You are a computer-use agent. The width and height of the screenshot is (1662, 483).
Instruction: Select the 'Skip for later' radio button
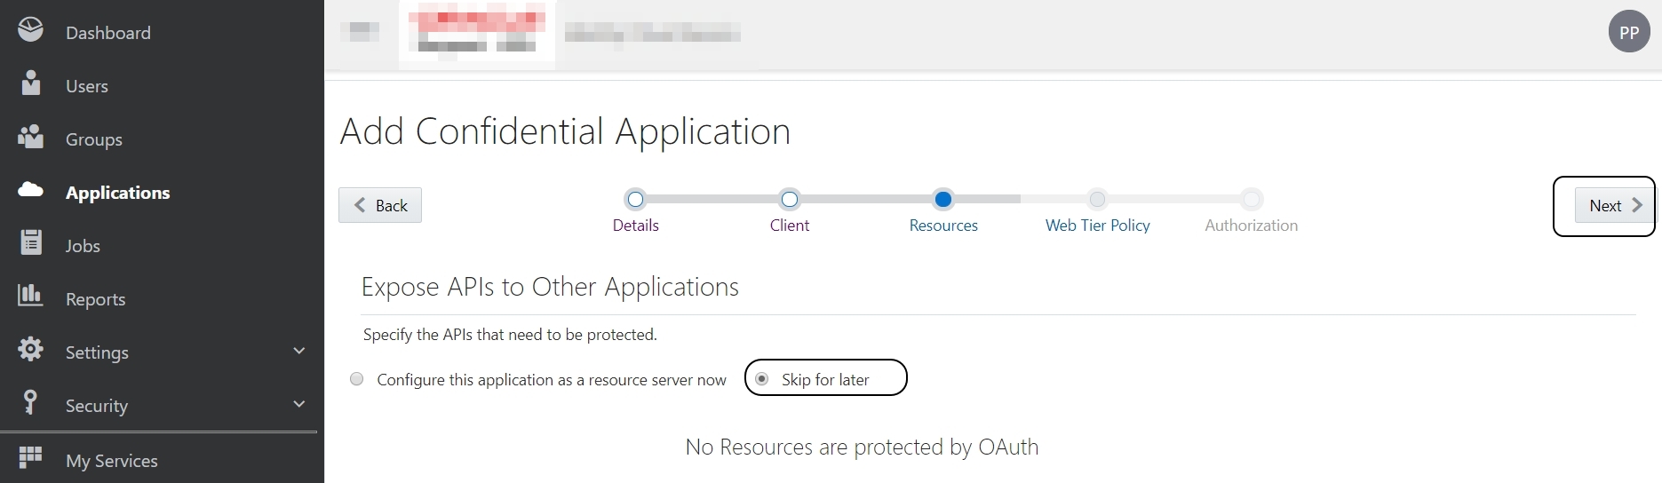762,379
